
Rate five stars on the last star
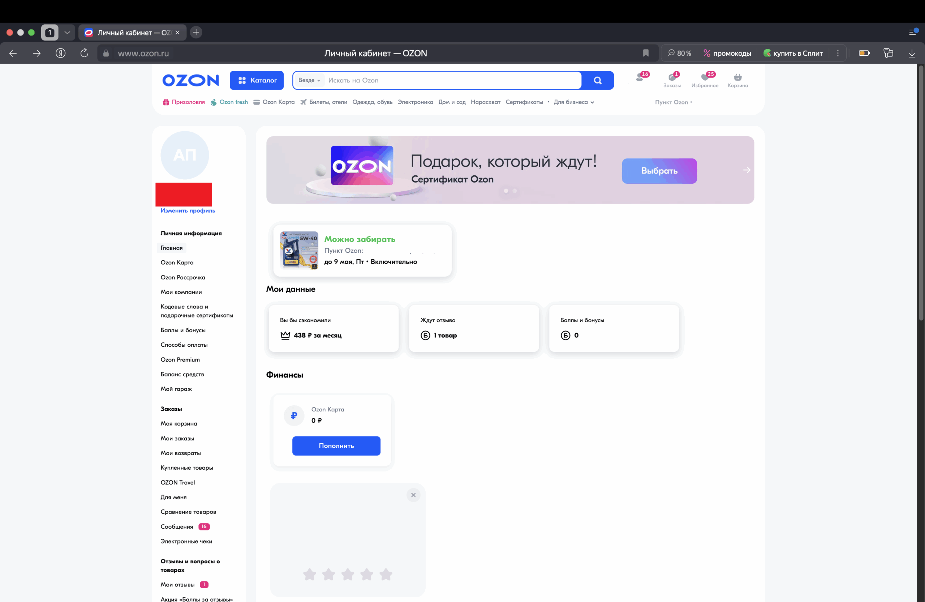tap(386, 574)
